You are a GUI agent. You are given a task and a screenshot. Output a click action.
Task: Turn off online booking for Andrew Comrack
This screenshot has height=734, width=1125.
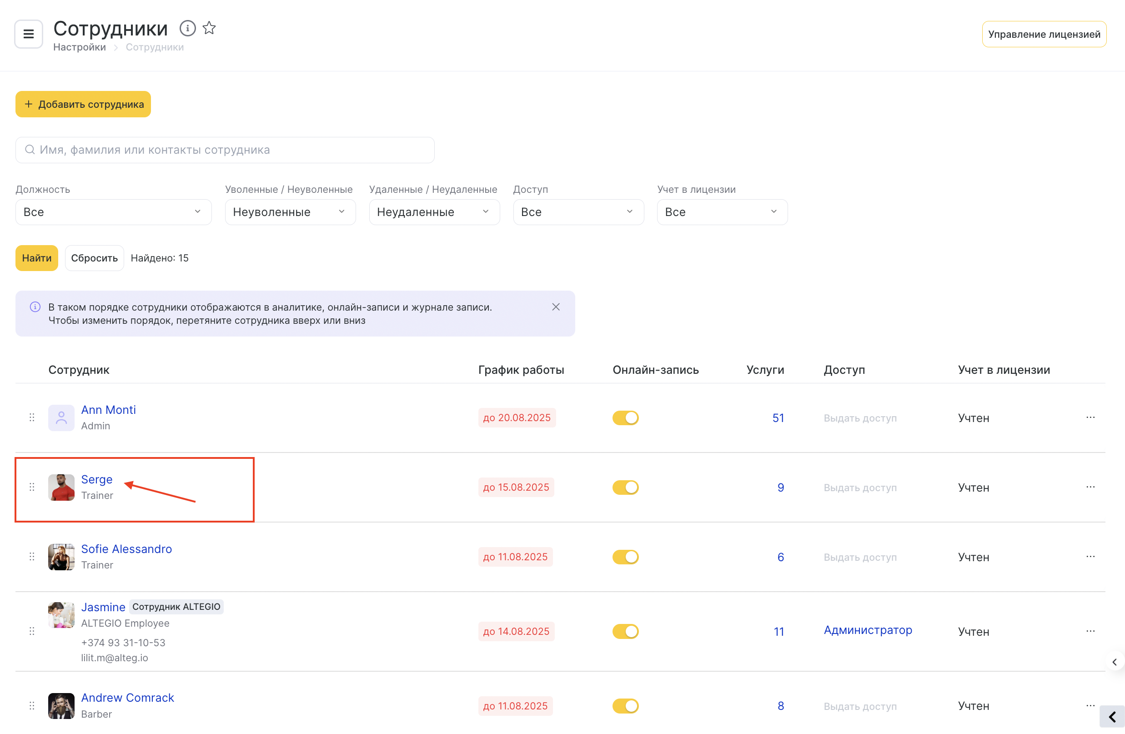pyautogui.click(x=625, y=706)
